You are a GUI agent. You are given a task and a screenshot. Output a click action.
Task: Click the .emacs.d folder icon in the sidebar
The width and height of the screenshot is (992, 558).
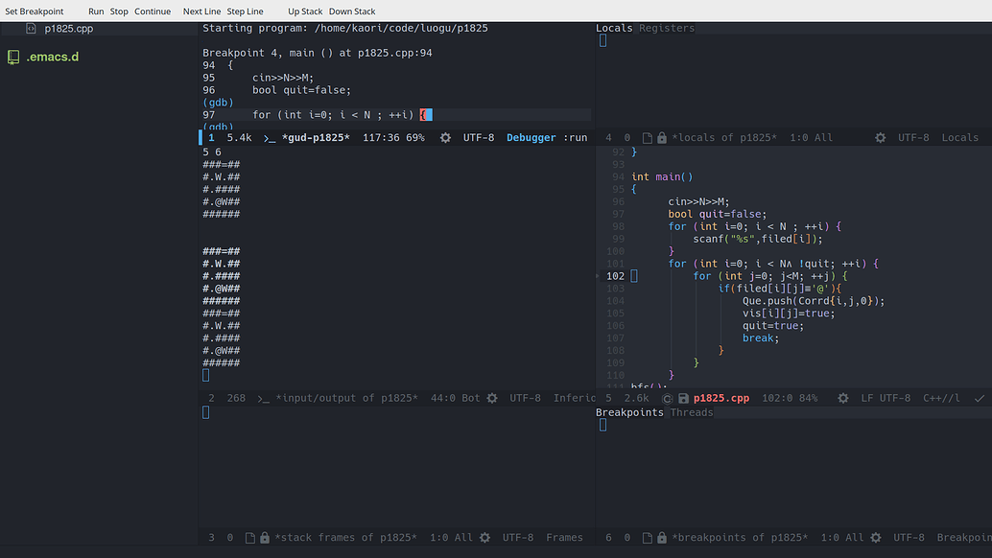[13, 57]
